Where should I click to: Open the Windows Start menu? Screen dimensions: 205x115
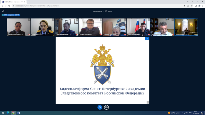coord(3,113)
